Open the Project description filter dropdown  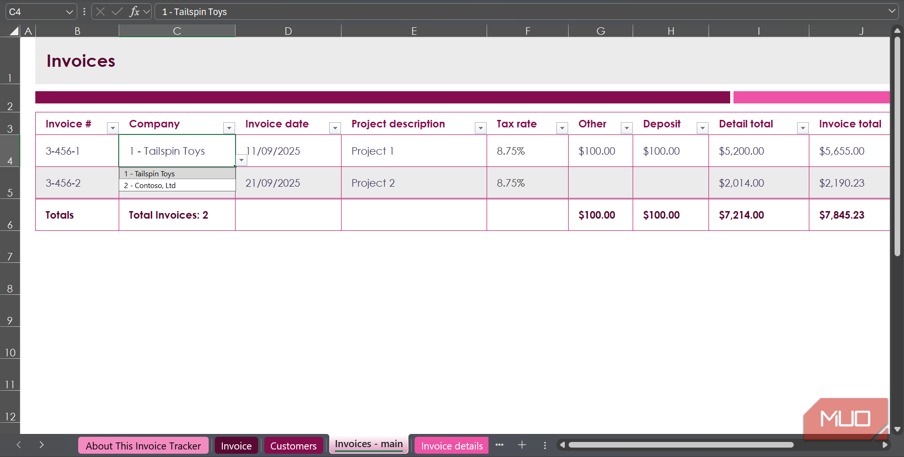tap(481, 128)
